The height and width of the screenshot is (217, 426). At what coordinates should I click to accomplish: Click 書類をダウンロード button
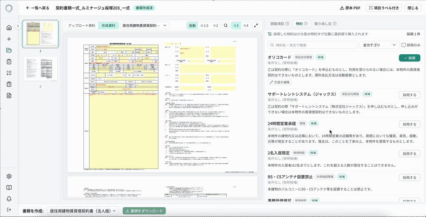pos(144,211)
